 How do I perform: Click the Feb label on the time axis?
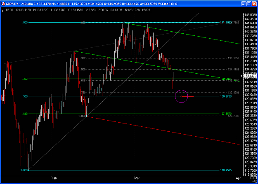[54, 178]
